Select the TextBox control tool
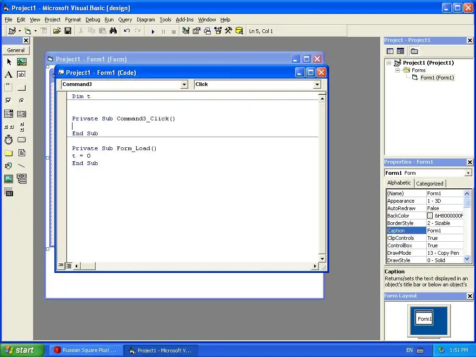This screenshot has width=476, height=357. coord(21,75)
